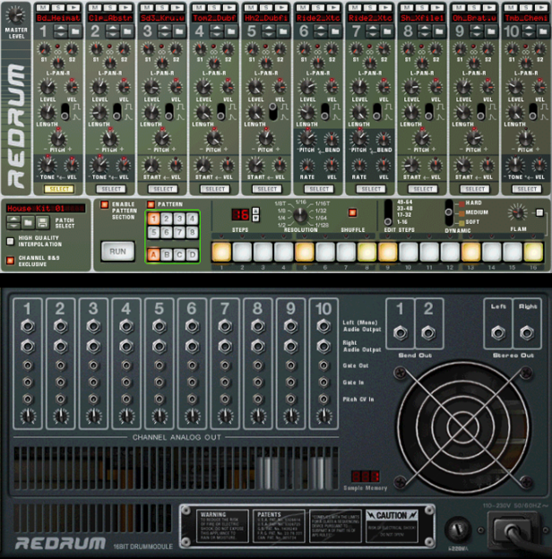Click the Steps count up/down arrows

(255, 214)
